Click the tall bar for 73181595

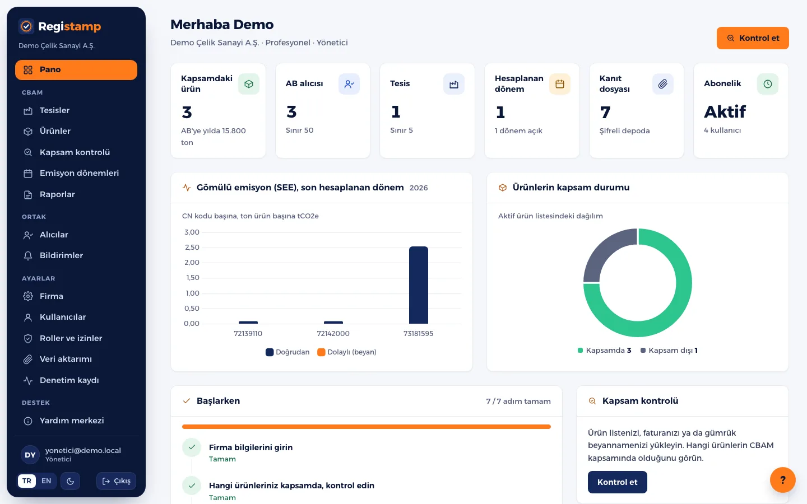(x=419, y=285)
